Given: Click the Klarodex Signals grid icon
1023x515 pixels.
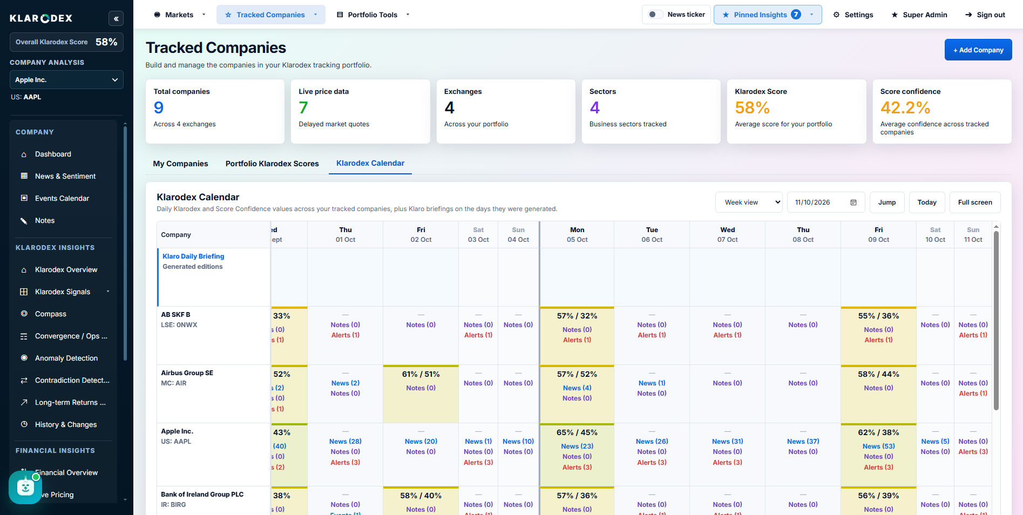Looking at the screenshot, I should pos(24,292).
